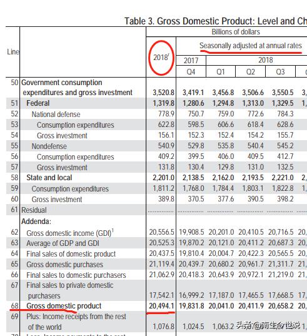Viewport: 307px width, 336px height.
Task: Select the 2018 annual column header
Action: pyautogui.click(x=161, y=58)
